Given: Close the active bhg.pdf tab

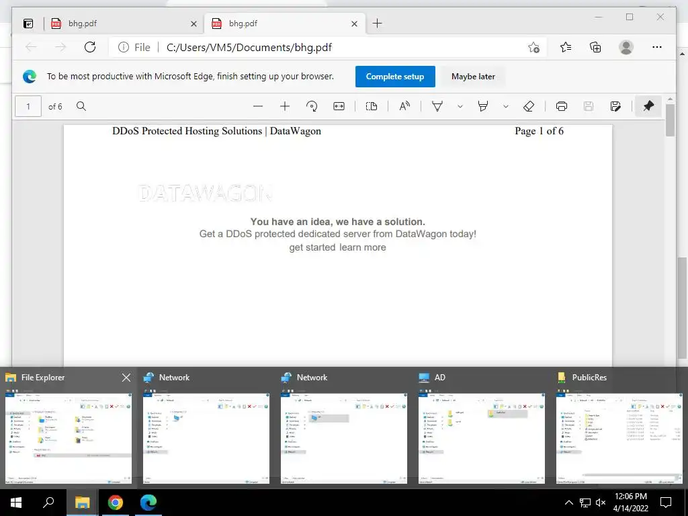Looking at the screenshot, I should coord(354,24).
